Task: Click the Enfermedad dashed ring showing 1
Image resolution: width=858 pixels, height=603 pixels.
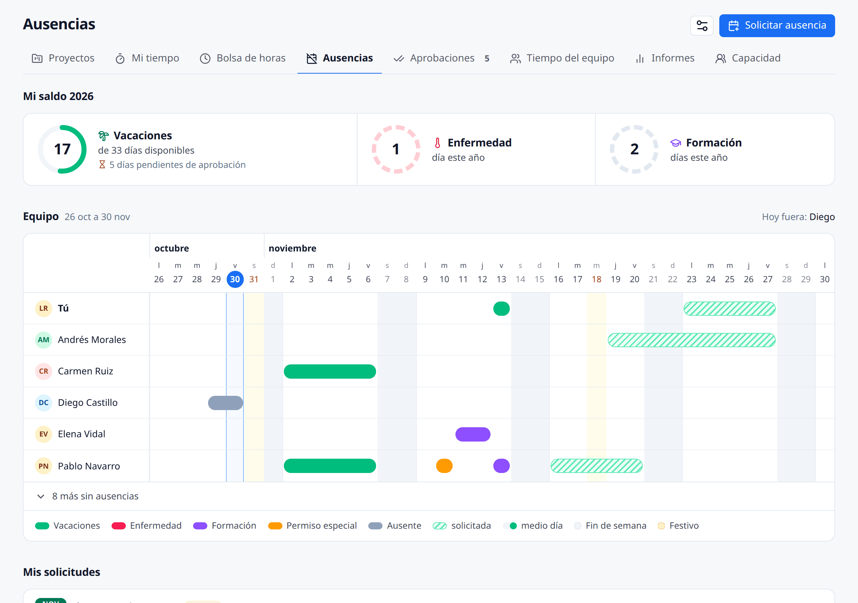Action: tap(396, 149)
